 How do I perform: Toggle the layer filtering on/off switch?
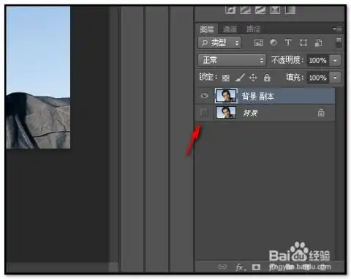tap(339, 42)
